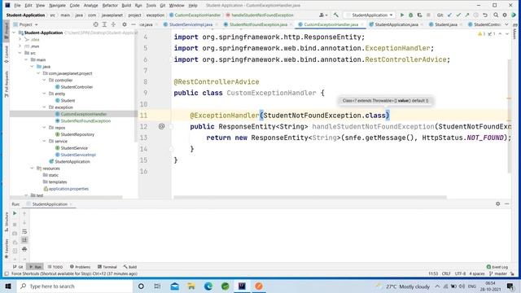The height and width of the screenshot is (293, 521).
Task: Open Microsoft Edge from taskbar
Action: (x=208, y=286)
